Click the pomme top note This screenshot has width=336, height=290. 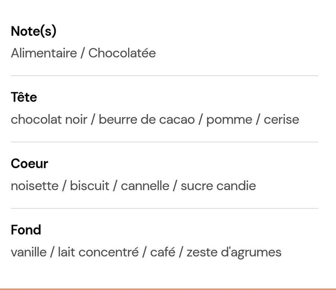(x=229, y=120)
